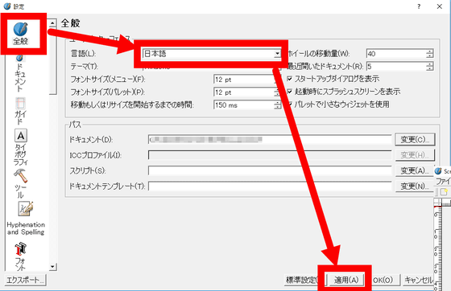
Task: Open the フォント settings category
Action: click(20, 256)
